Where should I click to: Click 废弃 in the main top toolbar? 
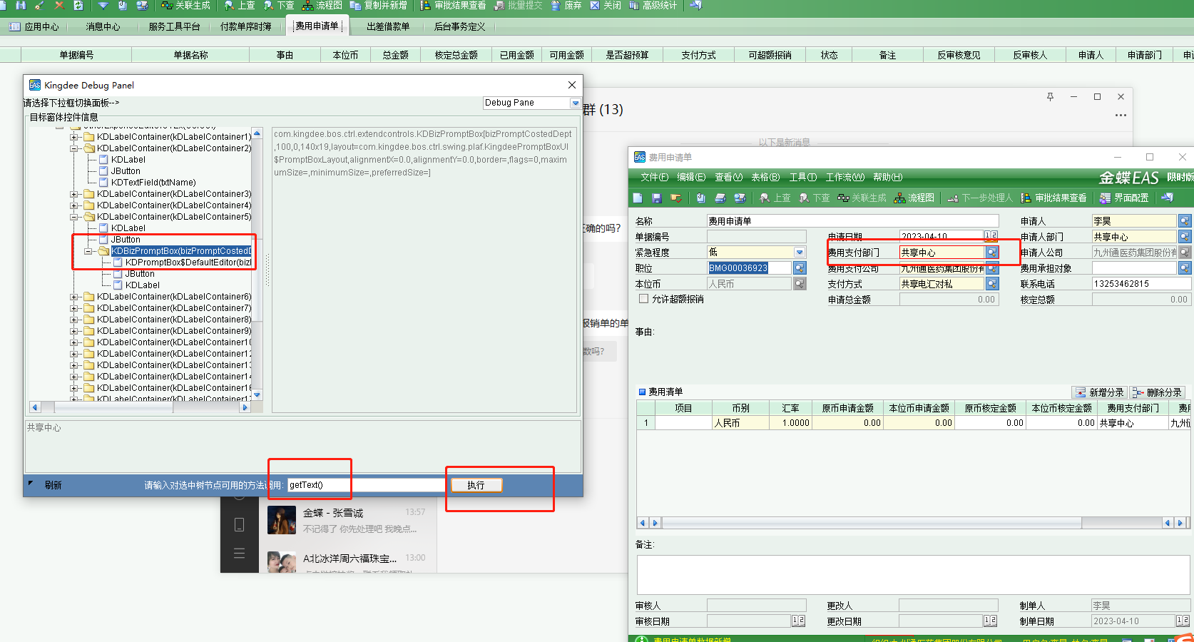(566, 5)
